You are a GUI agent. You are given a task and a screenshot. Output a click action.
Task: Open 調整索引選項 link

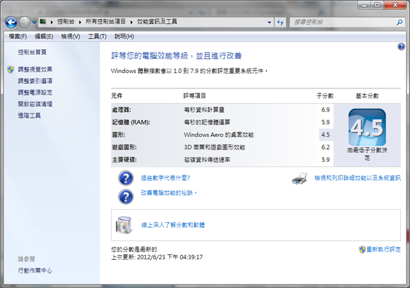35,81
